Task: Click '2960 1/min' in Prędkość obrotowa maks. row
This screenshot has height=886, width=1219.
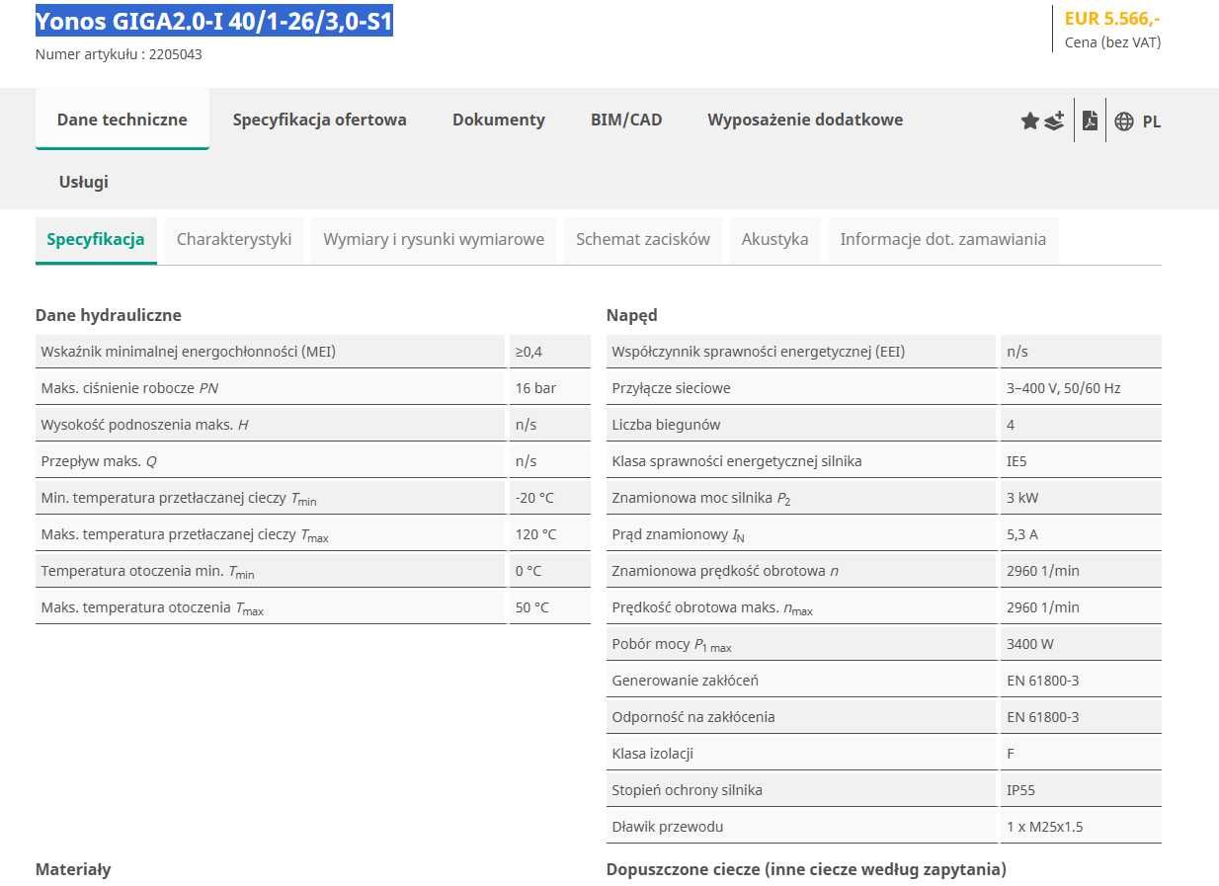Action: 1042,607
